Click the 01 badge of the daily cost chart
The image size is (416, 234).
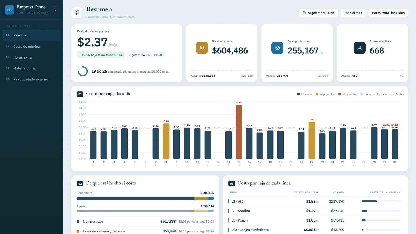tap(80, 94)
